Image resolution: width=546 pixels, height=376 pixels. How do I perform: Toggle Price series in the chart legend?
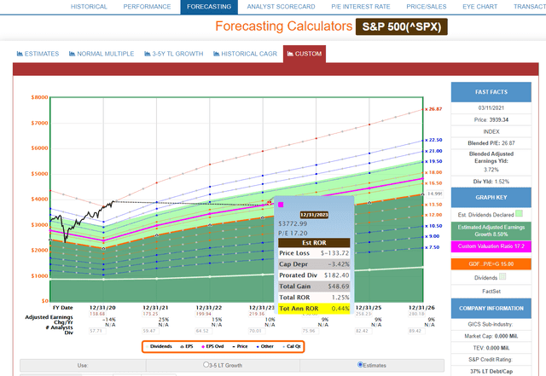(240, 346)
